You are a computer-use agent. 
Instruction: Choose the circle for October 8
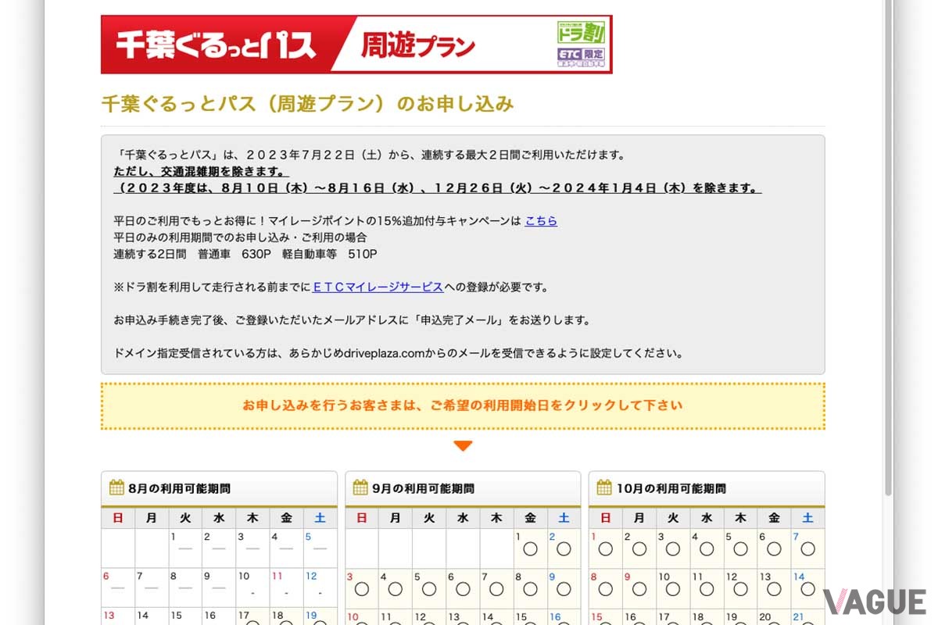pos(605,588)
